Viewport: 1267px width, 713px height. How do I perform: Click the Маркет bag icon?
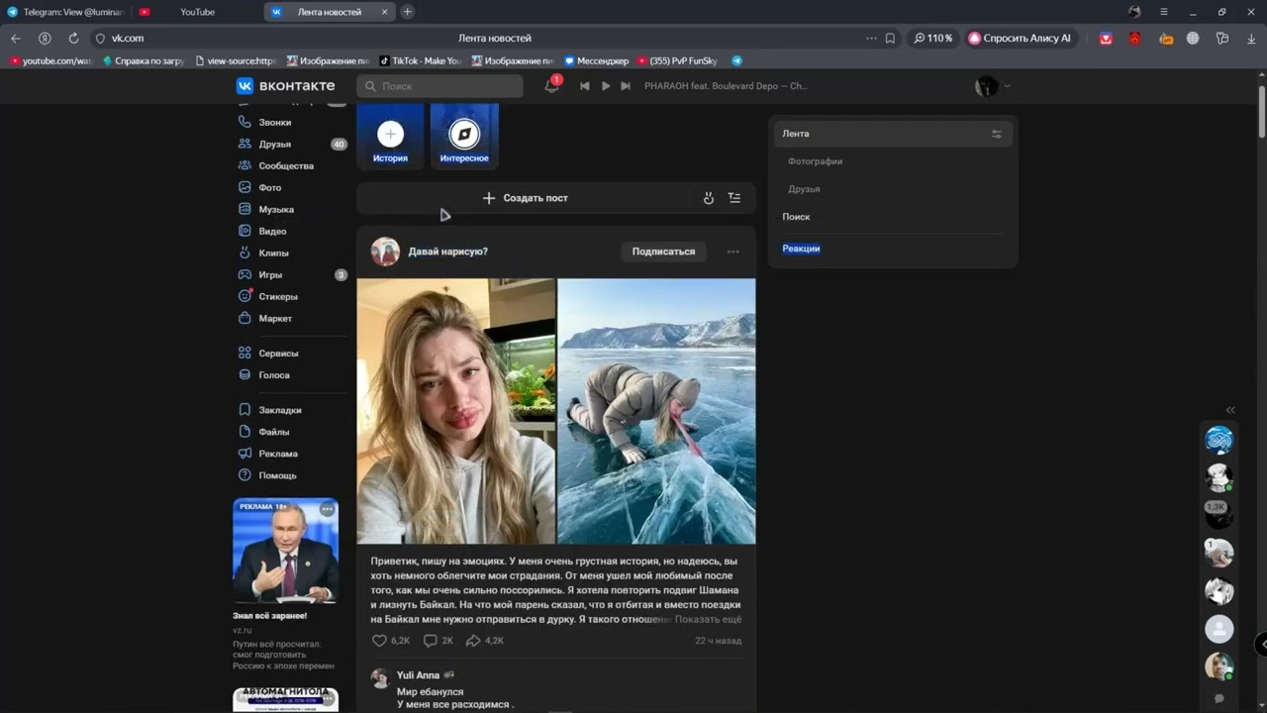pyautogui.click(x=244, y=318)
